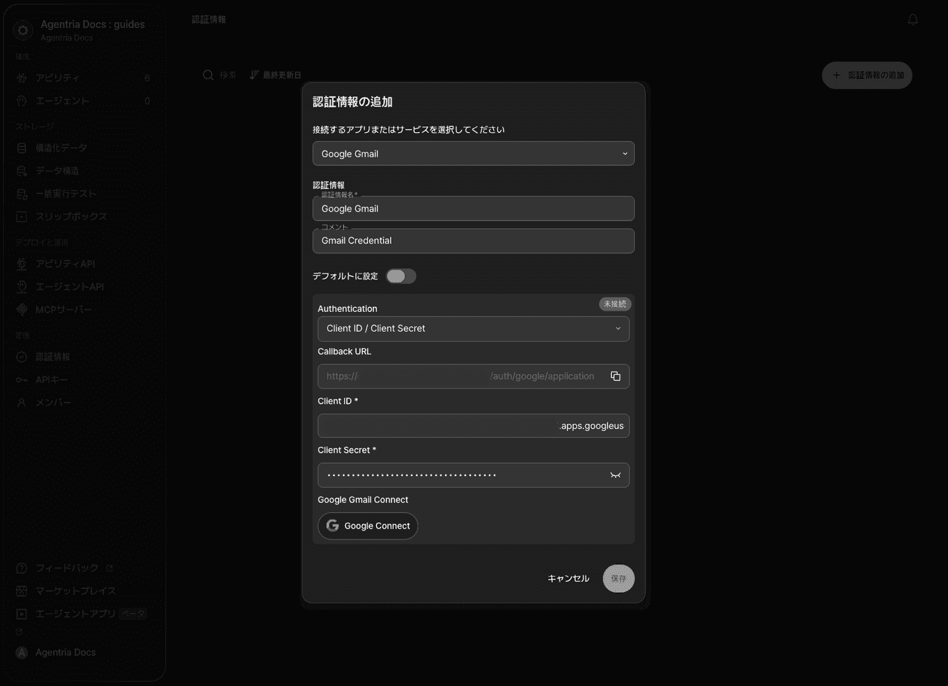Screen dimensions: 948x686
Task: Click the 検索 search text
Action: [228, 75]
